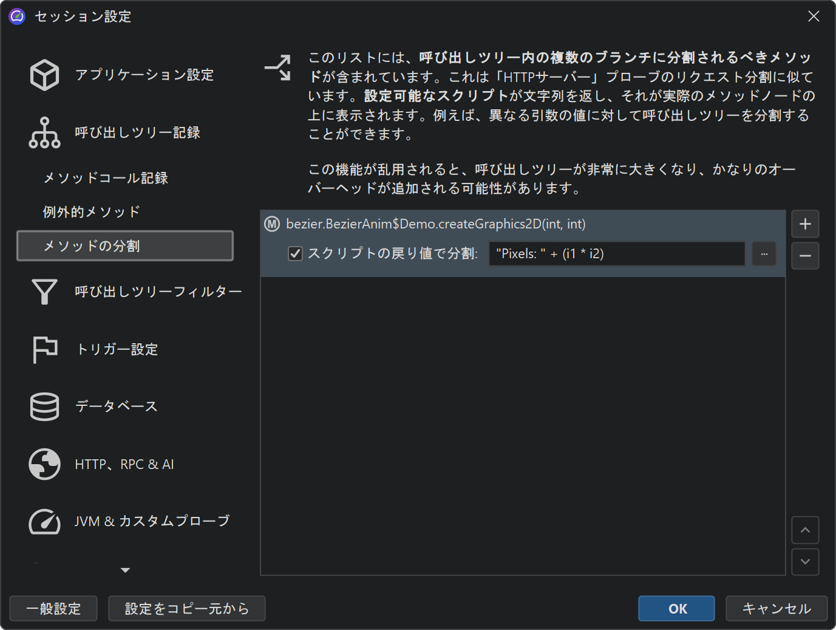Image resolution: width=836 pixels, height=630 pixels.
Task: Open 例外的メソッド section
Action: coord(92,212)
